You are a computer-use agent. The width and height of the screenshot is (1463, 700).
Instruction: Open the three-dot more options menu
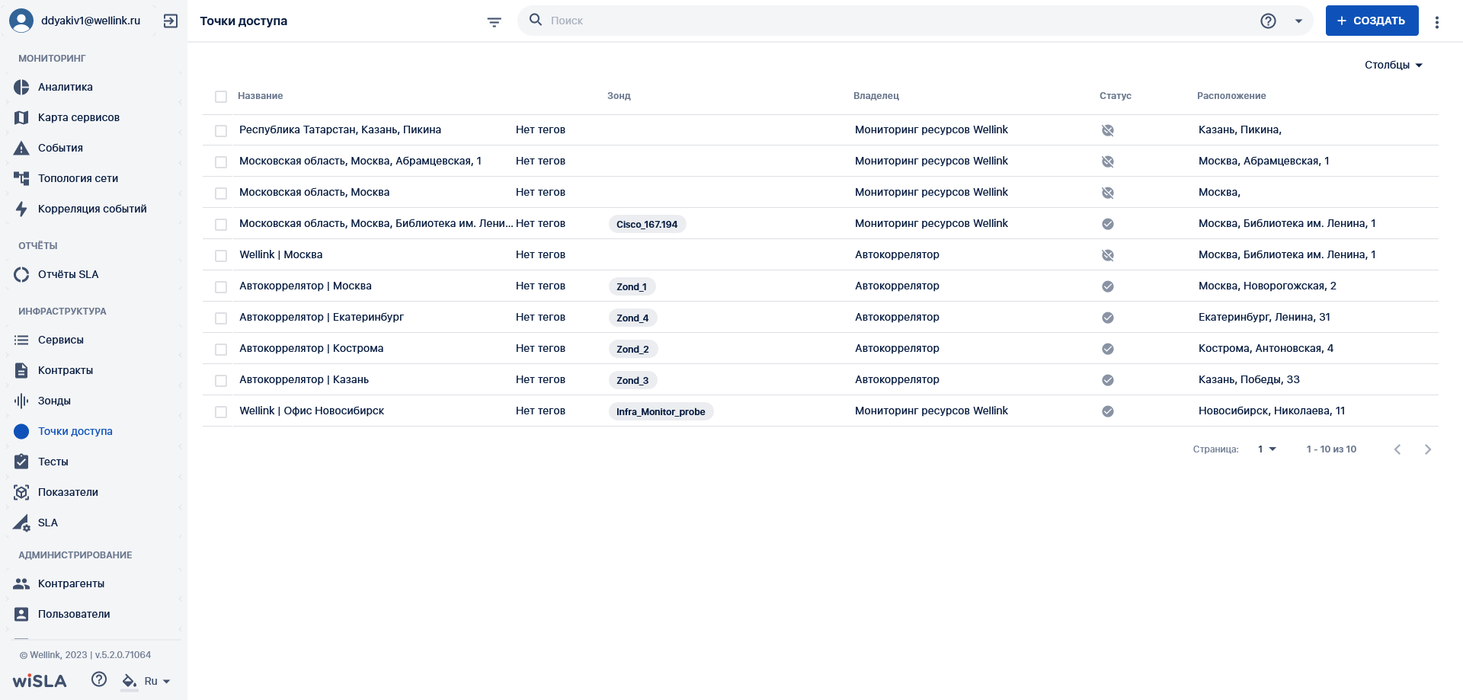pyautogui.click(x=1437, y=22)
